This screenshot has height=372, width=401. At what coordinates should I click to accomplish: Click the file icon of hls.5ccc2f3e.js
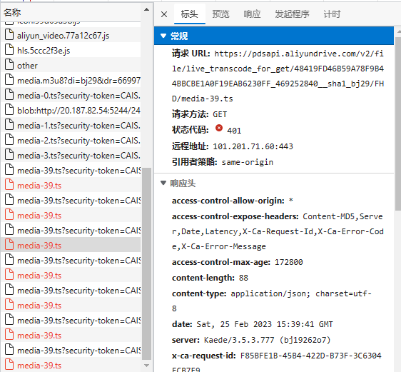pos(9,49)
